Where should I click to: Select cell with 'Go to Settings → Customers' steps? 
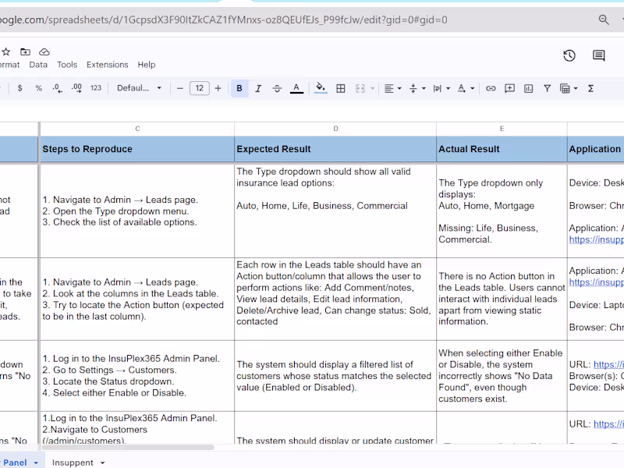(137, 376)
